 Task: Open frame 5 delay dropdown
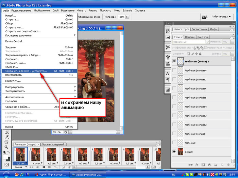click(x=84, y=163)
